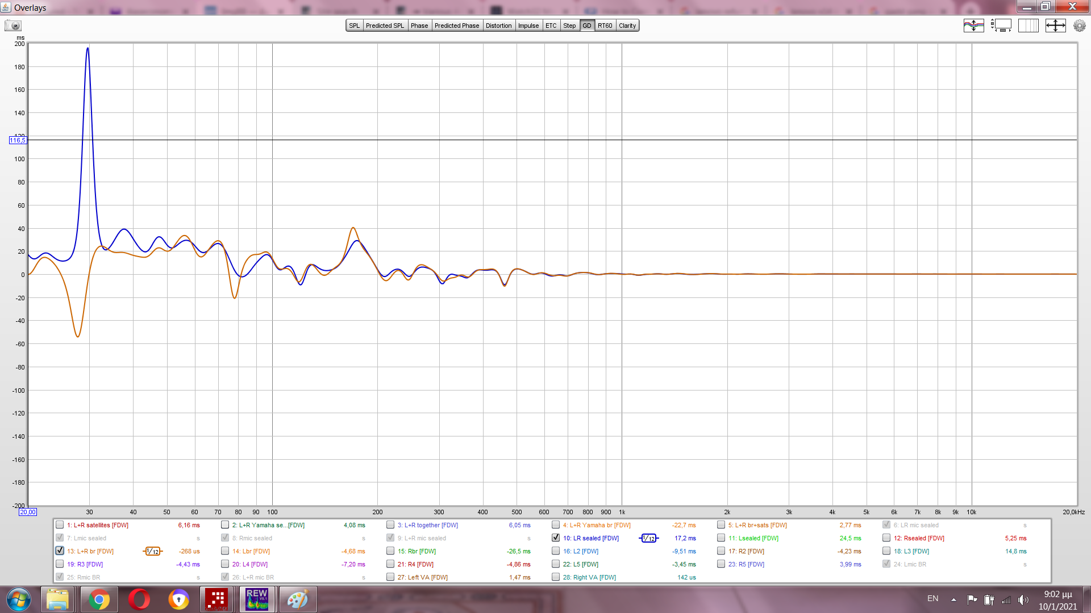Show hidden system tray icons arrow
1091x613 pixels.
click(953, 599)
